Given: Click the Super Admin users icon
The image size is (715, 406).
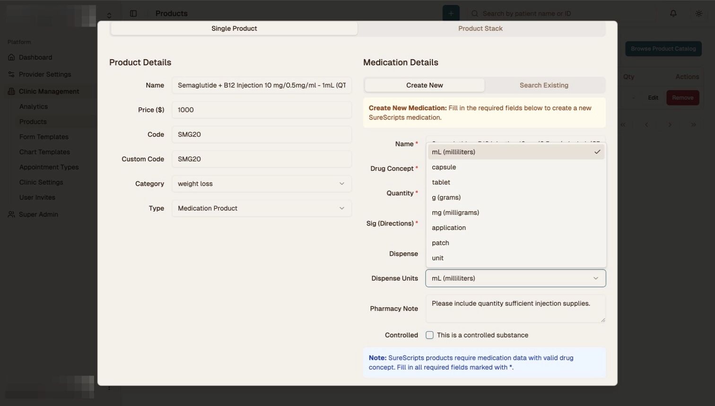Looking at the screenshot, I should click(x=11, y=214).
